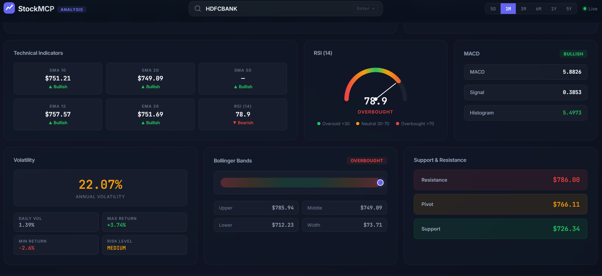Click the SMA 10 bullish arrow icon
The width and height of the screenshot is (602, 276).
(x=51, y=87)
